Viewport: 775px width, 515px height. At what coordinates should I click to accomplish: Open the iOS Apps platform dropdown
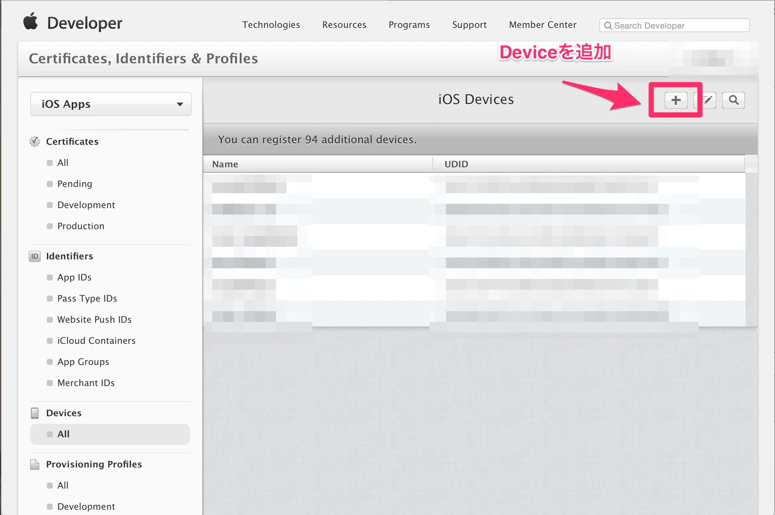point(111,104)
